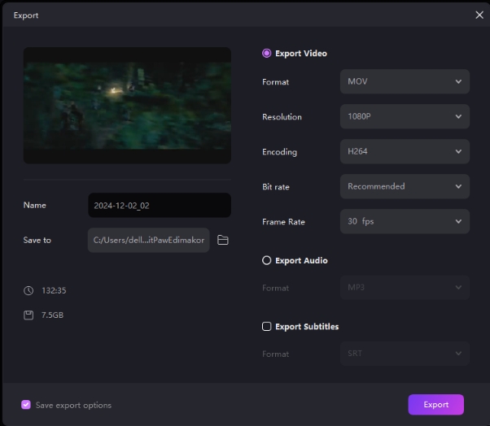
Task: Click the Save export options label
Action: (x=73, y=405)
